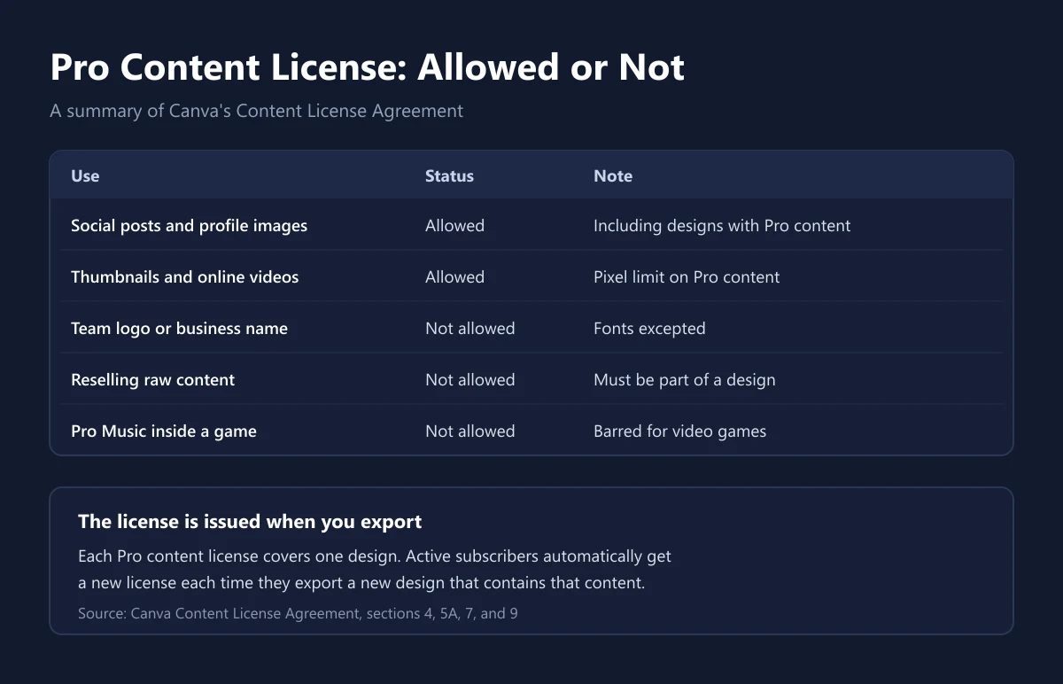Click the note "Pixel limit on Pro content"
The image size is (1063, 684).
(x=687, y=276)
